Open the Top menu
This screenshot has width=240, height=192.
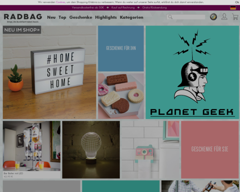pyautogui.click(x=62, y=17)
